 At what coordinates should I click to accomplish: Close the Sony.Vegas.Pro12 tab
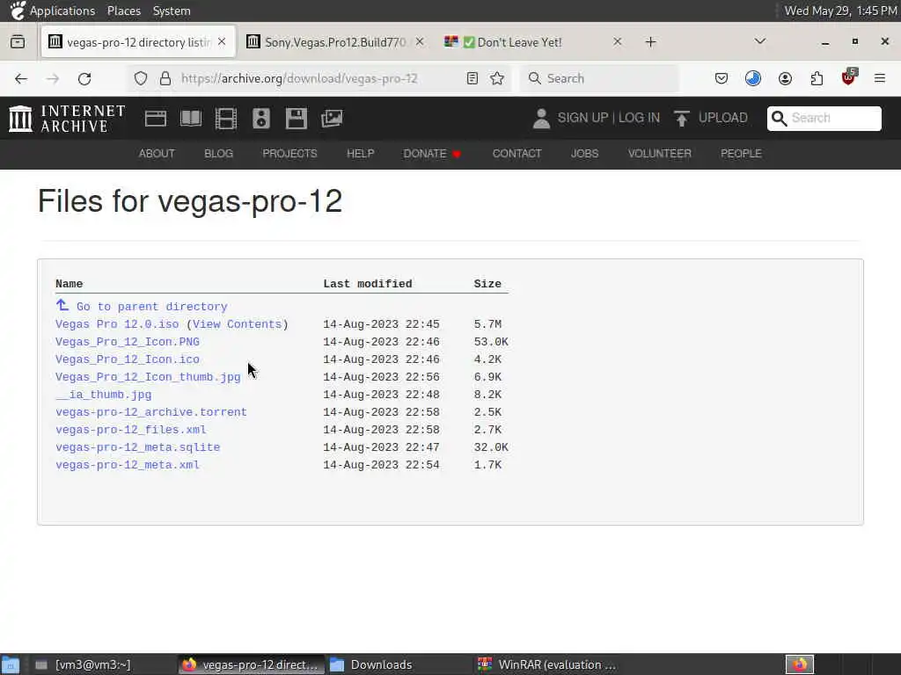420,41
